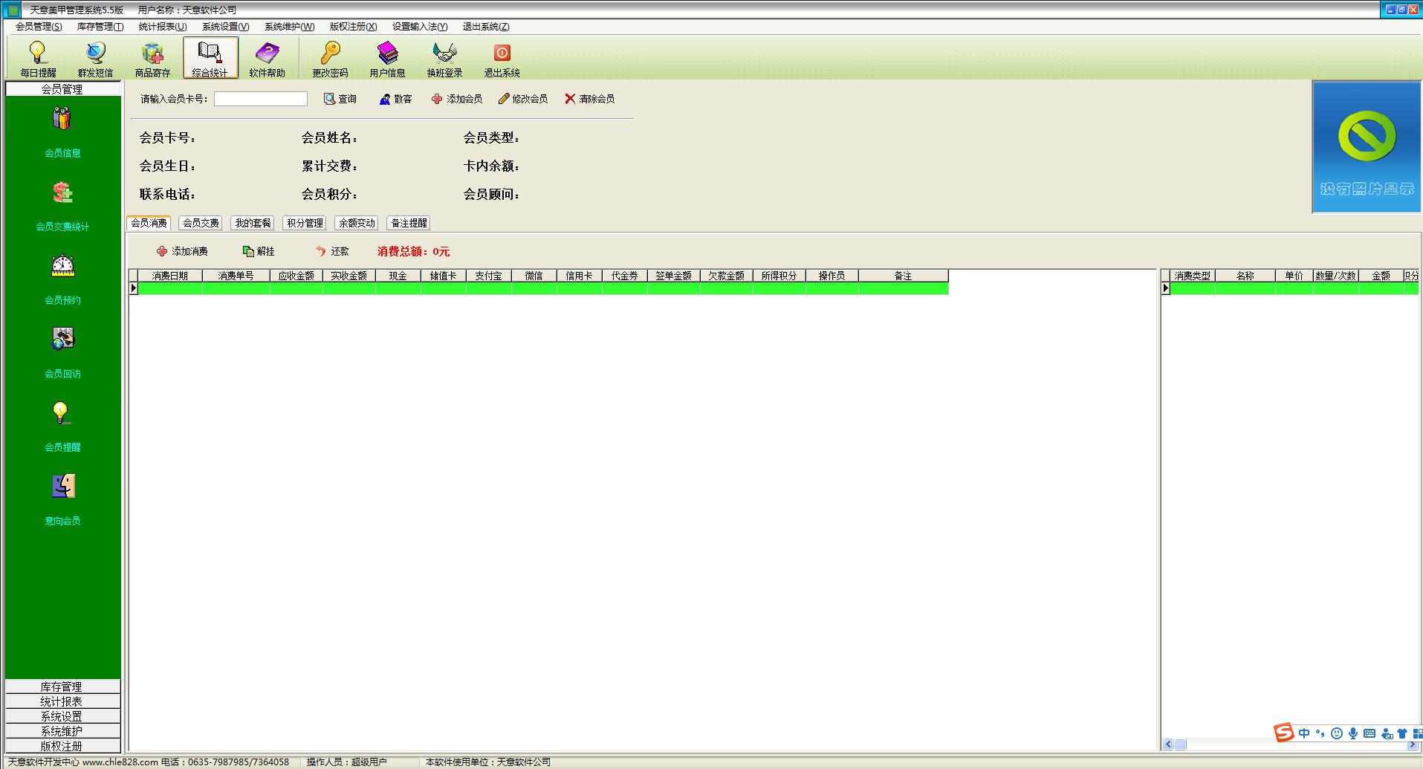Open the 系统维护(W) menu
Image resolution: width=1423 pixels, height=769 pixels.
(289, 27)
